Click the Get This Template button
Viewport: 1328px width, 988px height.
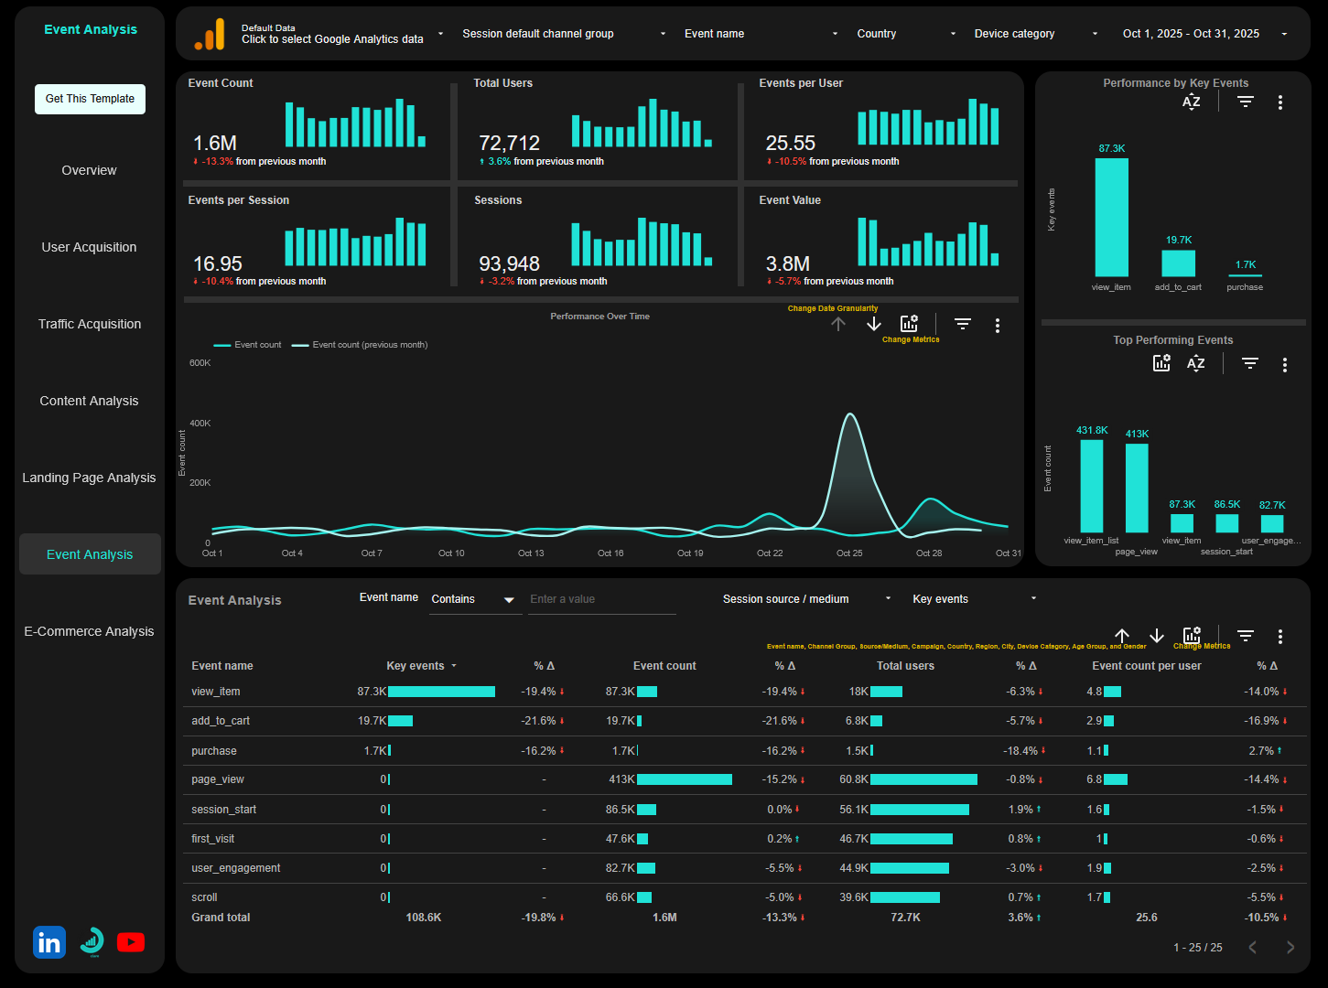pos(89,99)
